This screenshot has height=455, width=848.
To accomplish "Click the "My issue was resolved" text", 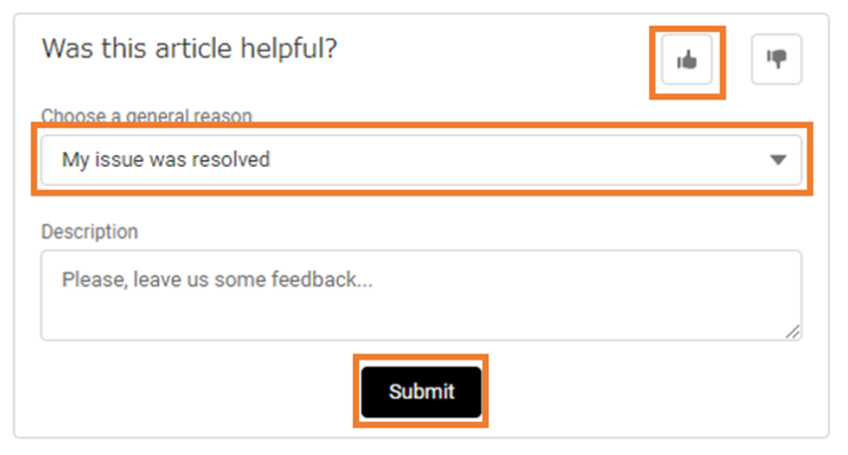I will (166, 160).
